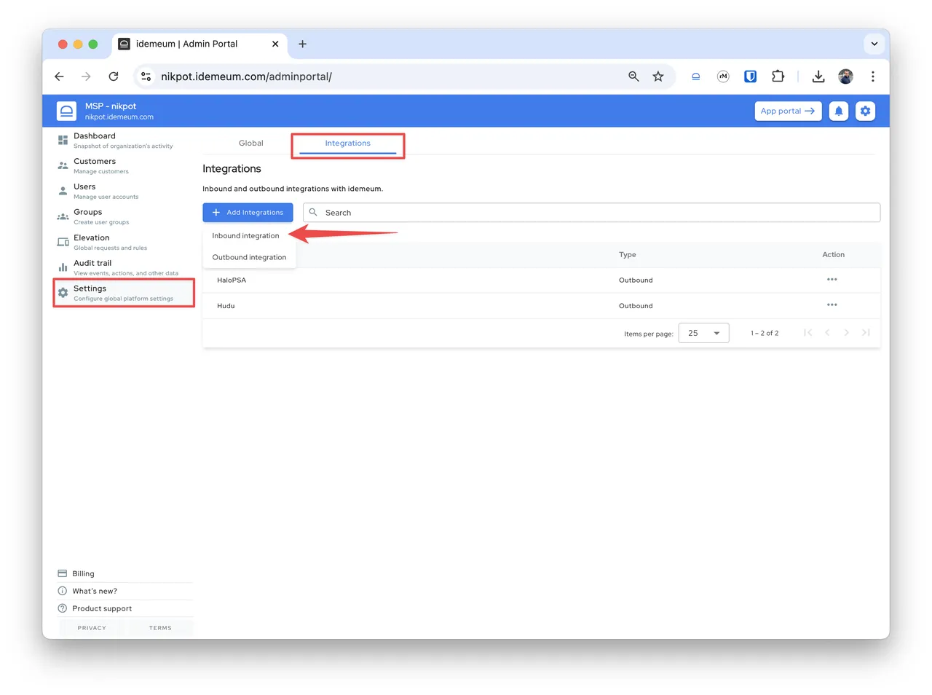Open the Chrome profile avatar

pos(845,76)
